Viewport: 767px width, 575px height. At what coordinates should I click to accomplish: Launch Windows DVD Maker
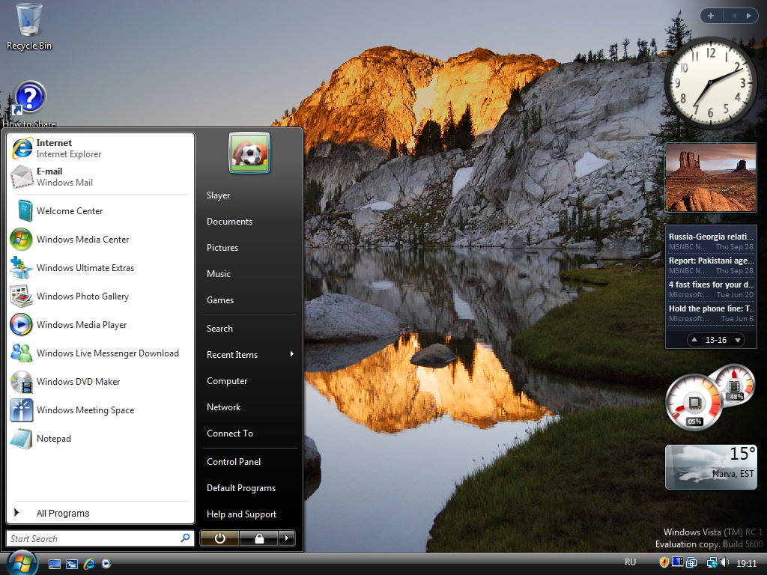100,381
